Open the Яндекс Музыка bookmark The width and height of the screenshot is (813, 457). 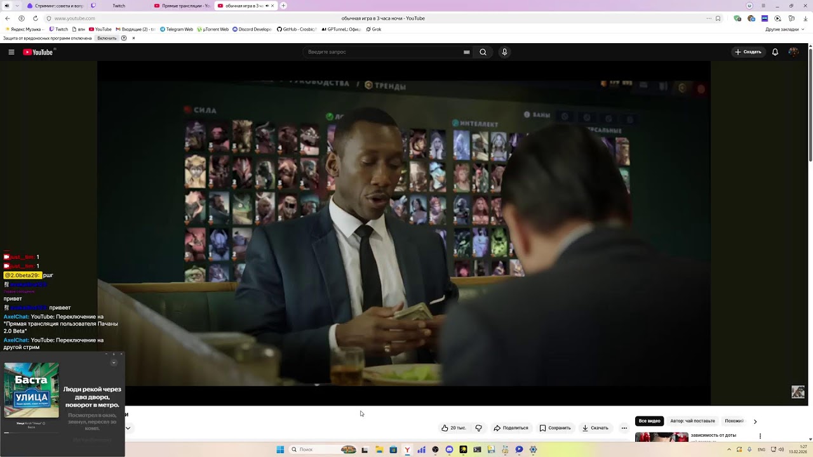coord(25,29)
